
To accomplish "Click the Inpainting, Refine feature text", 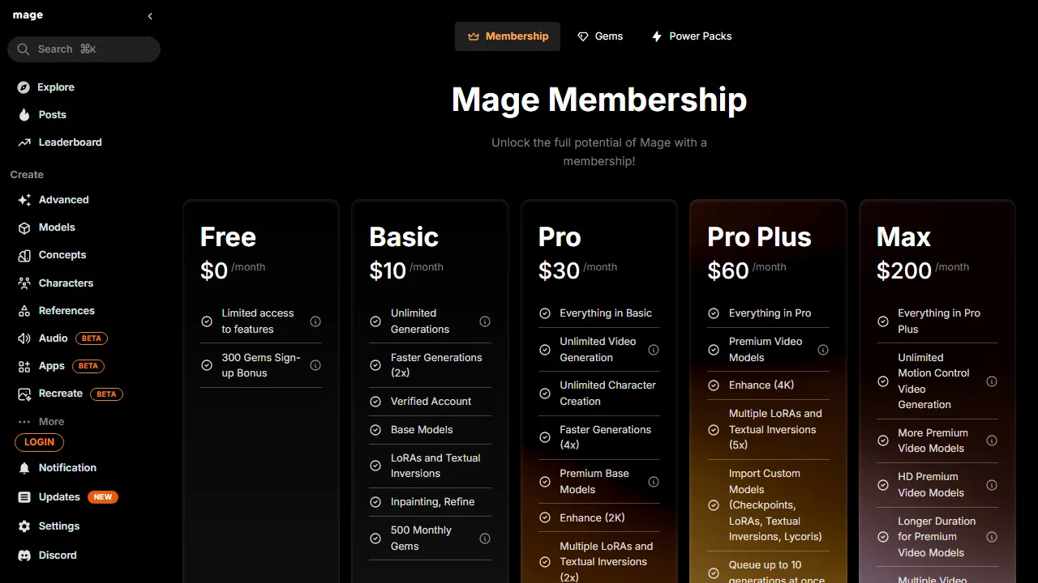I will click(432, 502).
